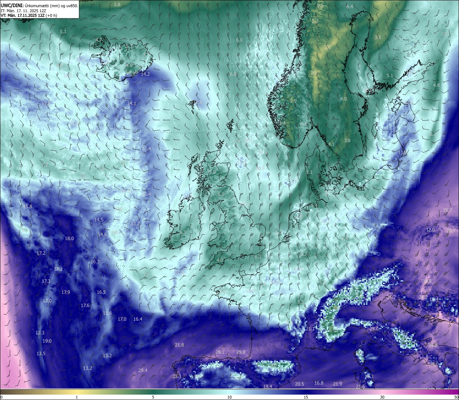Click the 14.6 value label on the map
The width and height of the screenshot is (459, 400).
click(102, 235)
